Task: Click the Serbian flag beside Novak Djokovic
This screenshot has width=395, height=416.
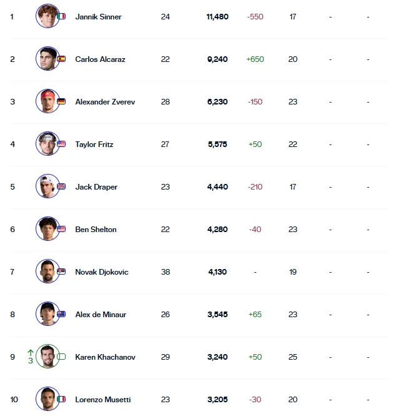Action: (x=61, y=271)
